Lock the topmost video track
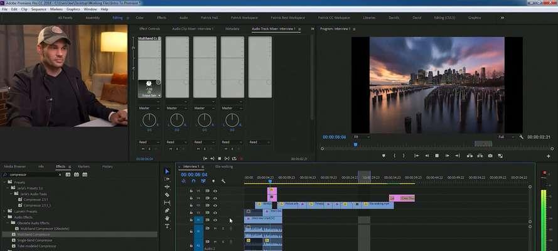The image size is (558, 251). point(191,191)
